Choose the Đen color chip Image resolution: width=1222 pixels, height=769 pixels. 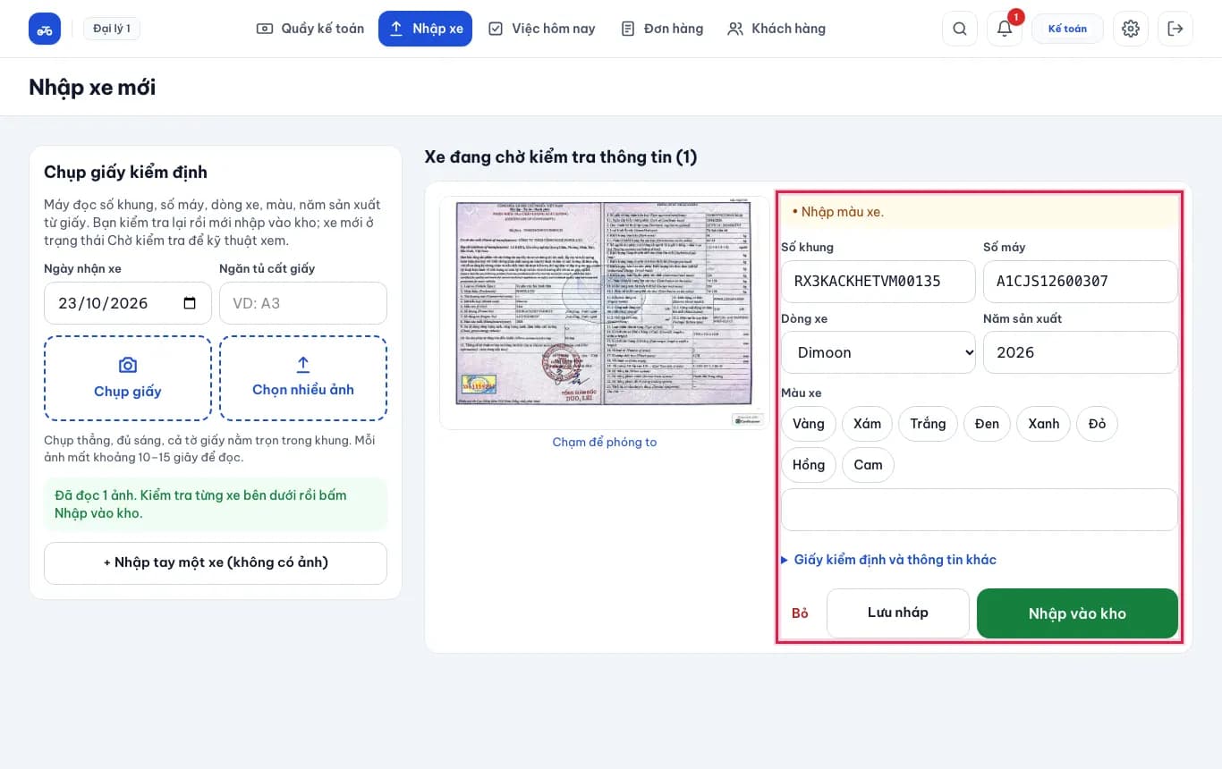point(988,424)
